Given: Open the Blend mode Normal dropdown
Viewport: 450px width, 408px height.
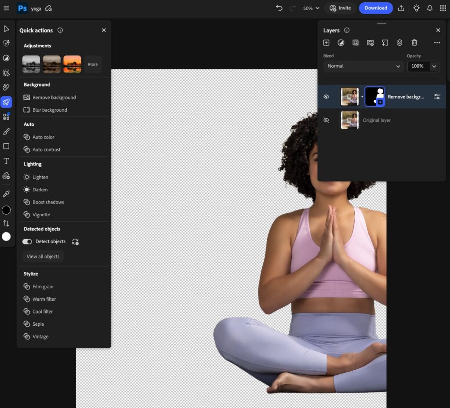Looking at the screenshot, I should point(363,66).
